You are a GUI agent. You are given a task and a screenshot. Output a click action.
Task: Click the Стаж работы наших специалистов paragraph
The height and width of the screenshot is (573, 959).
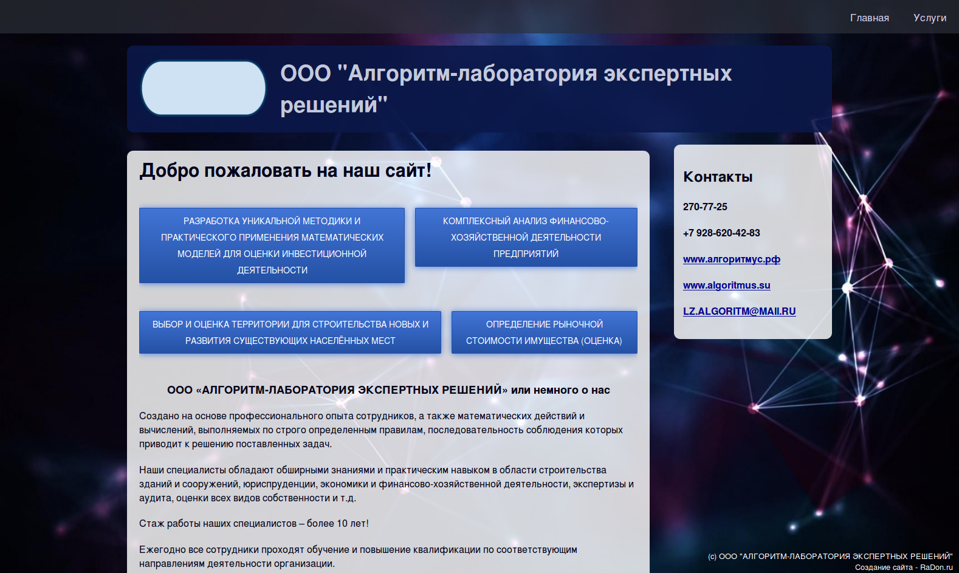(253, 524)
